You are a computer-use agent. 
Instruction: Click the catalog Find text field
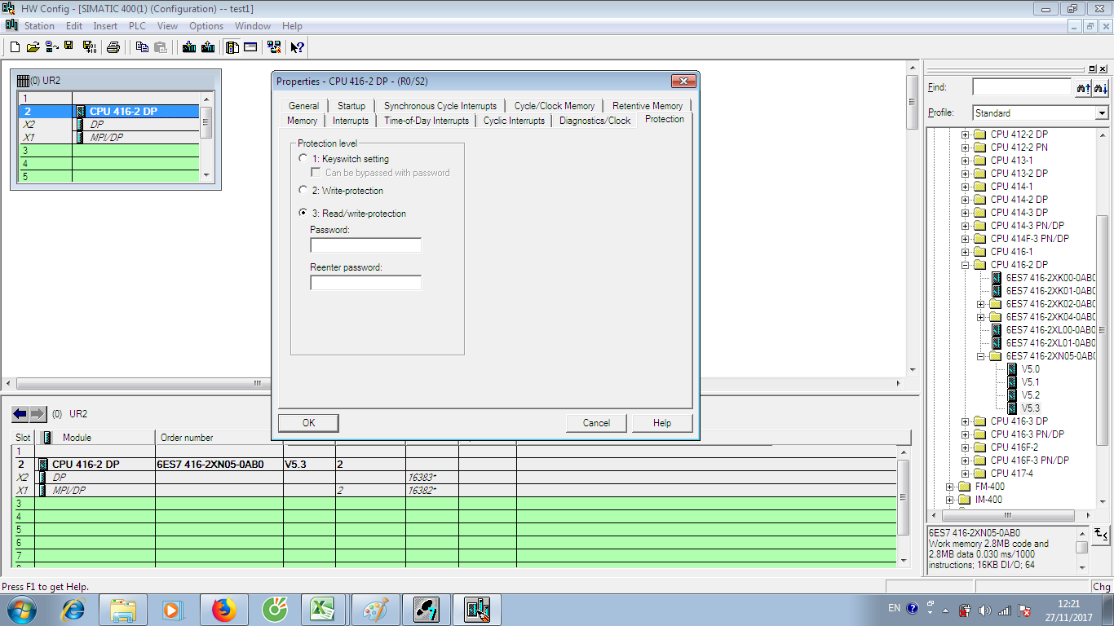click(1021, 87)
